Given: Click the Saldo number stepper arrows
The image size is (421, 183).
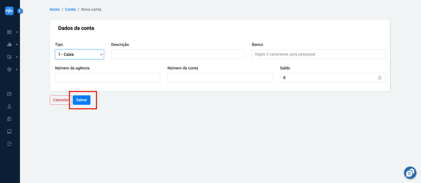Looking at the screenshot, I should point(379,78).
